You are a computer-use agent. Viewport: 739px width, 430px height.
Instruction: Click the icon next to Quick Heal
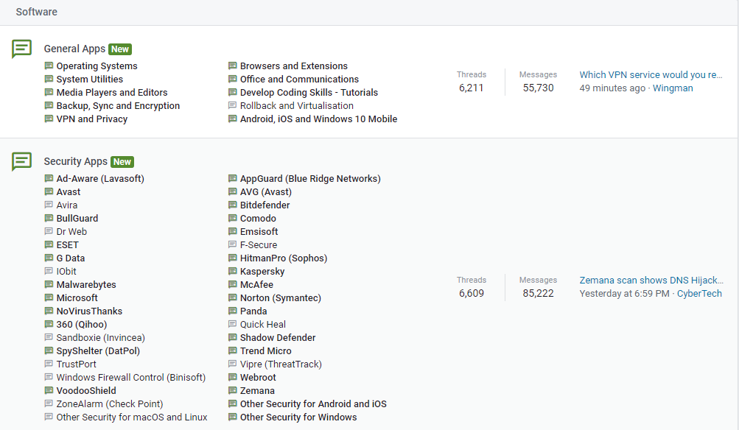click(x=233, y=325)
